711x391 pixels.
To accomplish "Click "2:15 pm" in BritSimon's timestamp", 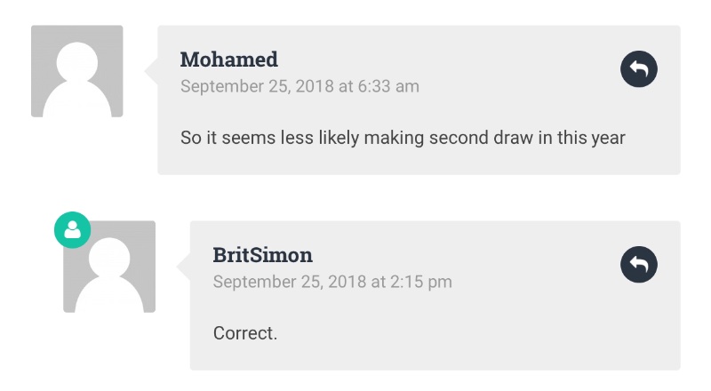I will [420, 282].
